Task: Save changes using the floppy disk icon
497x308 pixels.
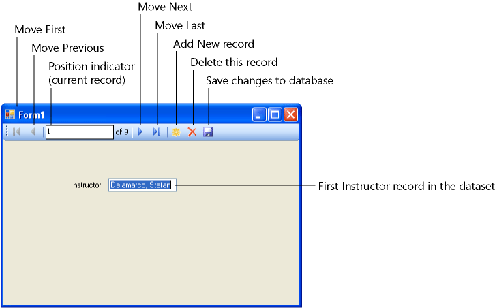Action: point(208,132)
